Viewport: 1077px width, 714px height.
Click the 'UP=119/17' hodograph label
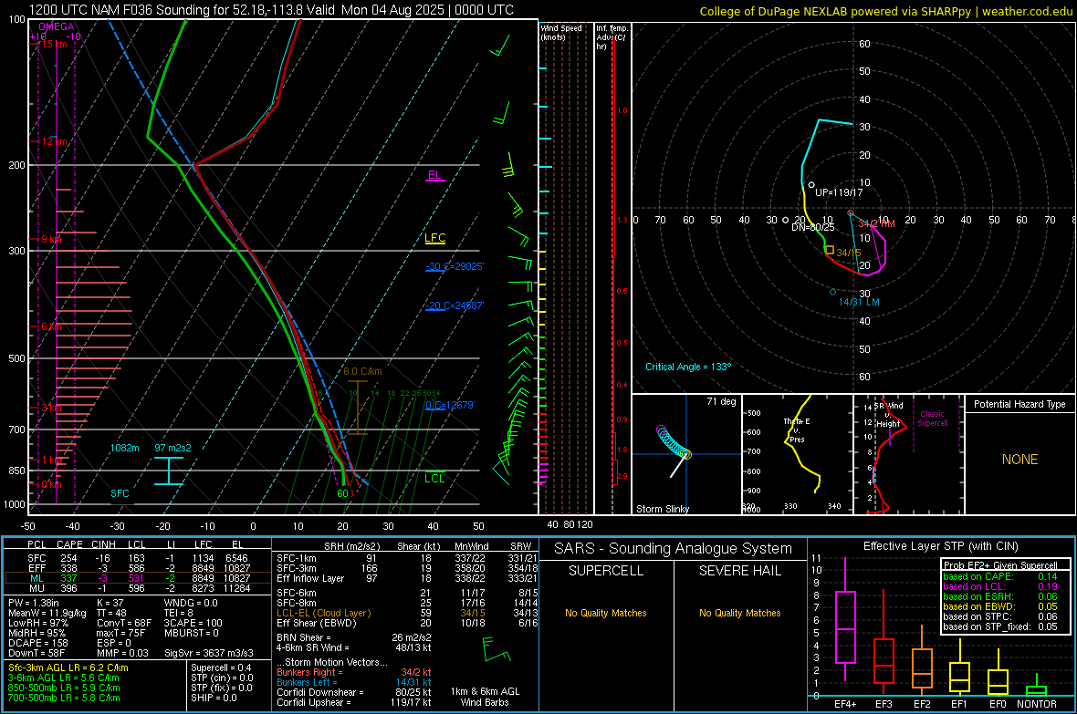tap(839, 192)
